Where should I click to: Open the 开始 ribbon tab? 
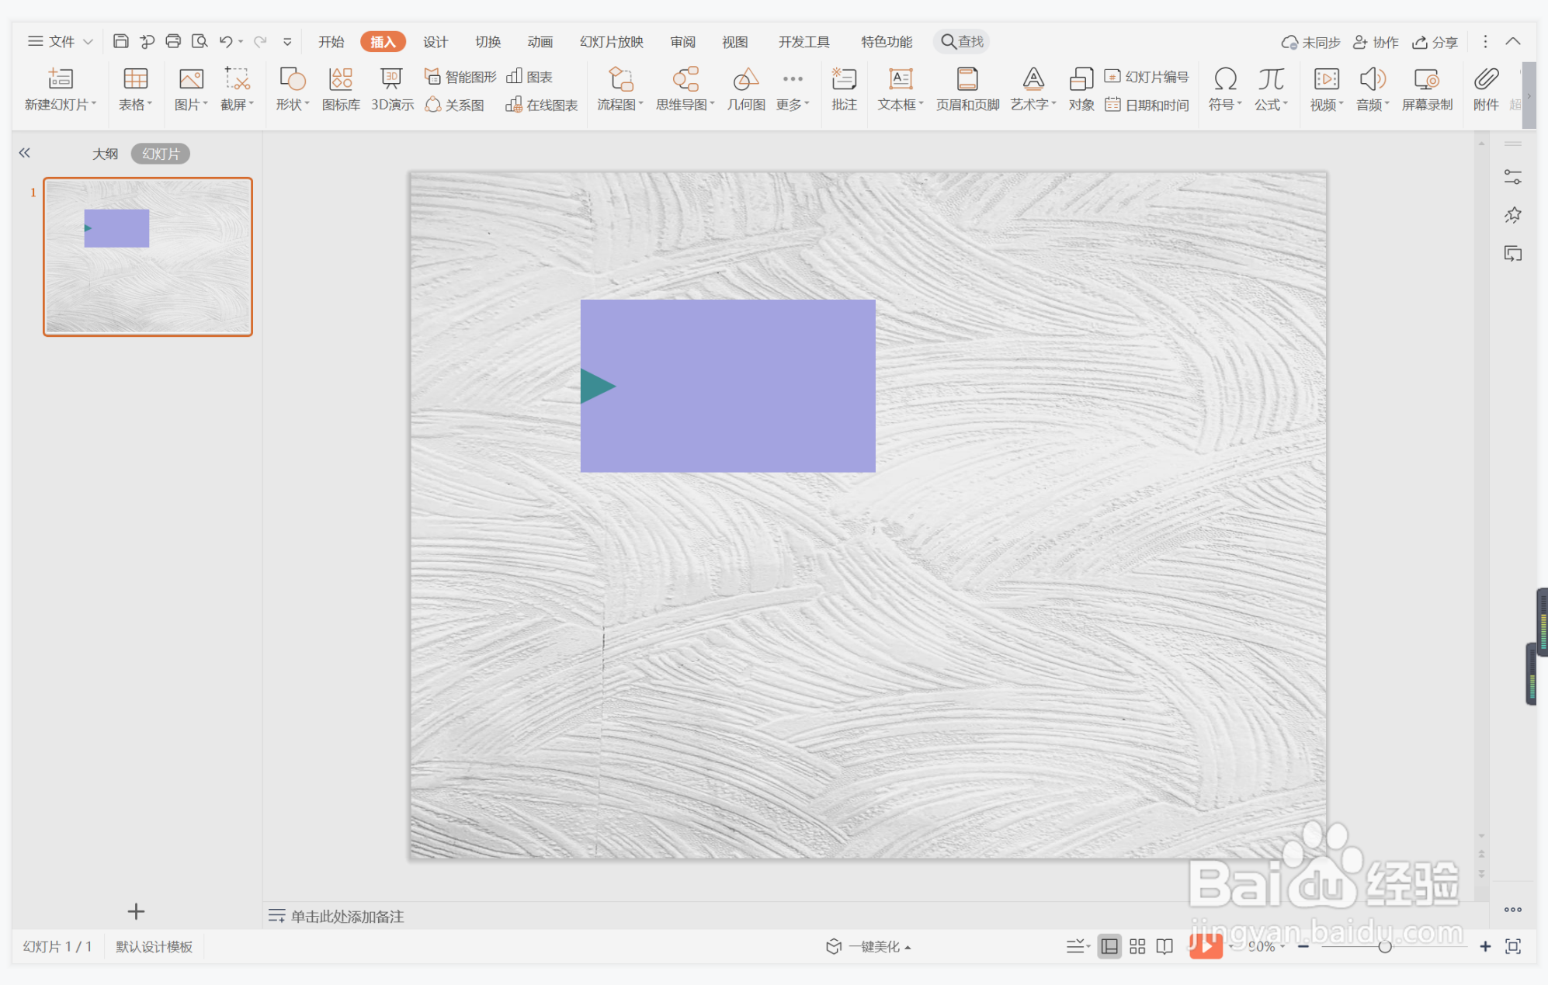coord(331,42)
